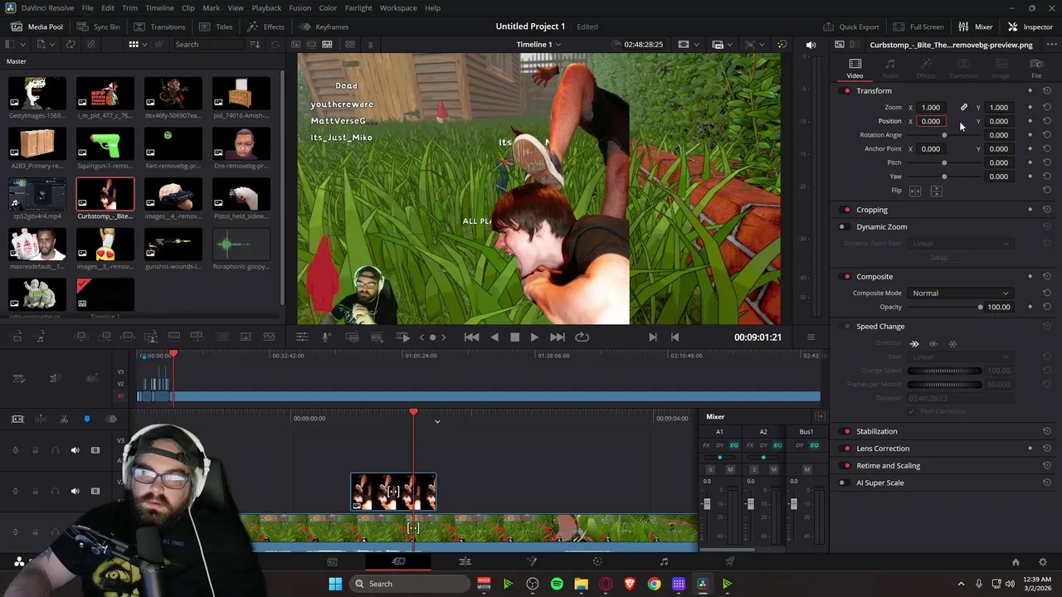Expand the Lens Correction section
This screenshot has width=1062, height=597.
(x=883, y=449)
